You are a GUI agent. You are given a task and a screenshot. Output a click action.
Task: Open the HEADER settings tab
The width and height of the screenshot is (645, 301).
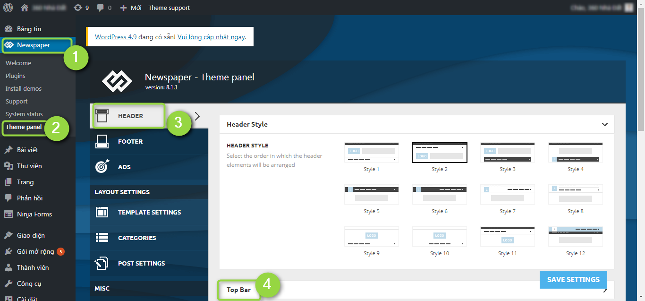pyautogui.click(x=149, y=116)
